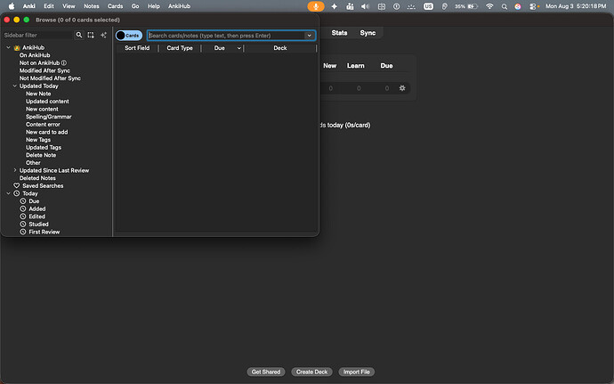
Task: Click the clock icon beside First Review
Action: (x=23, y=232)
